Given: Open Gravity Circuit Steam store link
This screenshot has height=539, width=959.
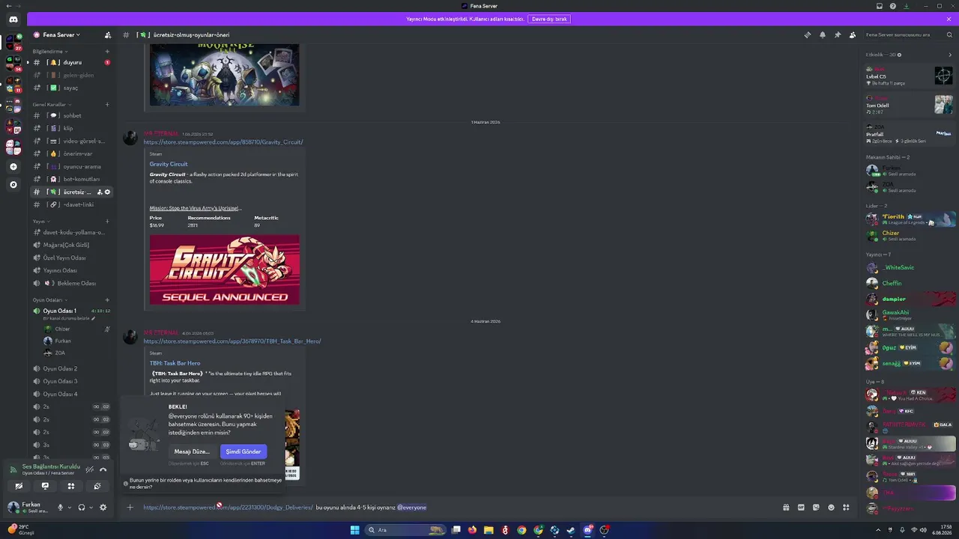Looking at the screenshot, I should pyautogui.click(x=223, y=141).
